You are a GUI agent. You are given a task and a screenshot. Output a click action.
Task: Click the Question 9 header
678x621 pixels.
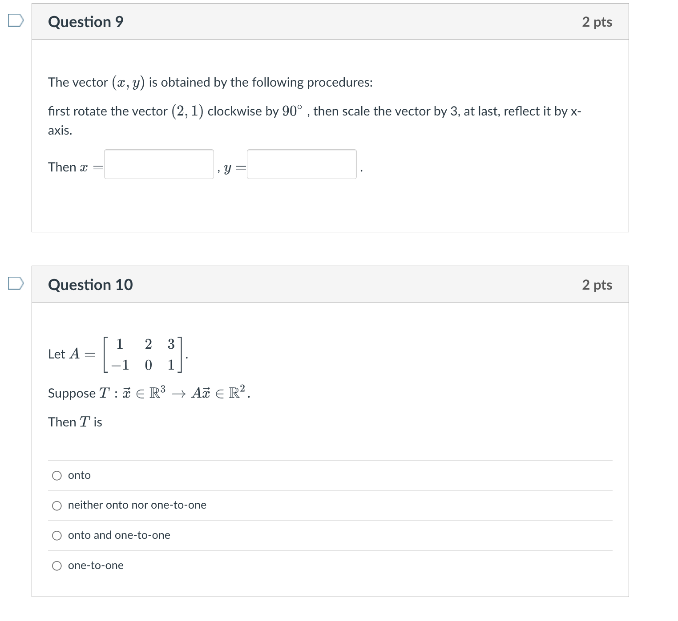tap(86, 21)
